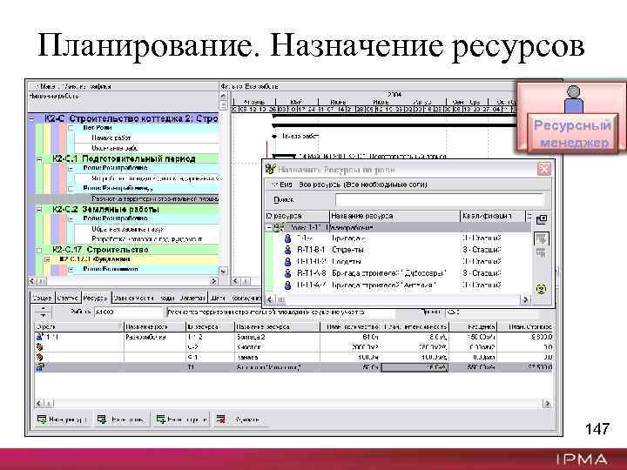Screen dimensions: 627x470
Task: Open the layout dropdown above the activity table
Action: pyautogui.click(x=74, y=86)
